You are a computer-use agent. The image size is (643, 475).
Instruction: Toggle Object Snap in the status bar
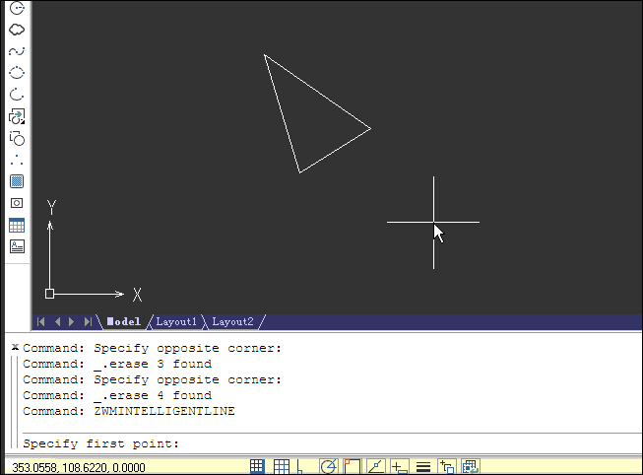(353, 467)
